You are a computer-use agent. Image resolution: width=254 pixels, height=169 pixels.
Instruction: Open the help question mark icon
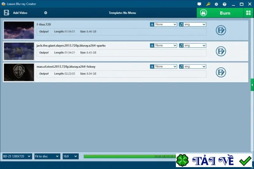click(x=224, y=4)
